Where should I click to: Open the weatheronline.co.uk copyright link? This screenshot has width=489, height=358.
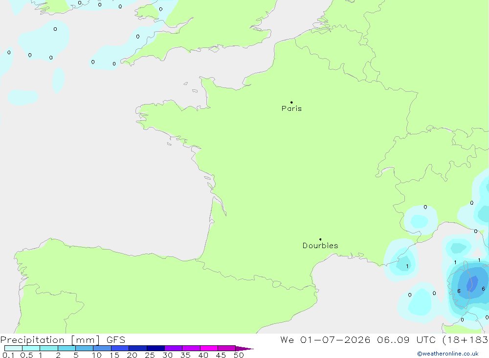[x=448, y=354]
